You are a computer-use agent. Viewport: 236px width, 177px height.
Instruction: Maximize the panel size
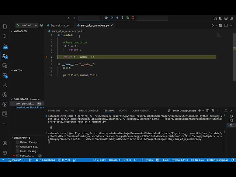point(226,111)
